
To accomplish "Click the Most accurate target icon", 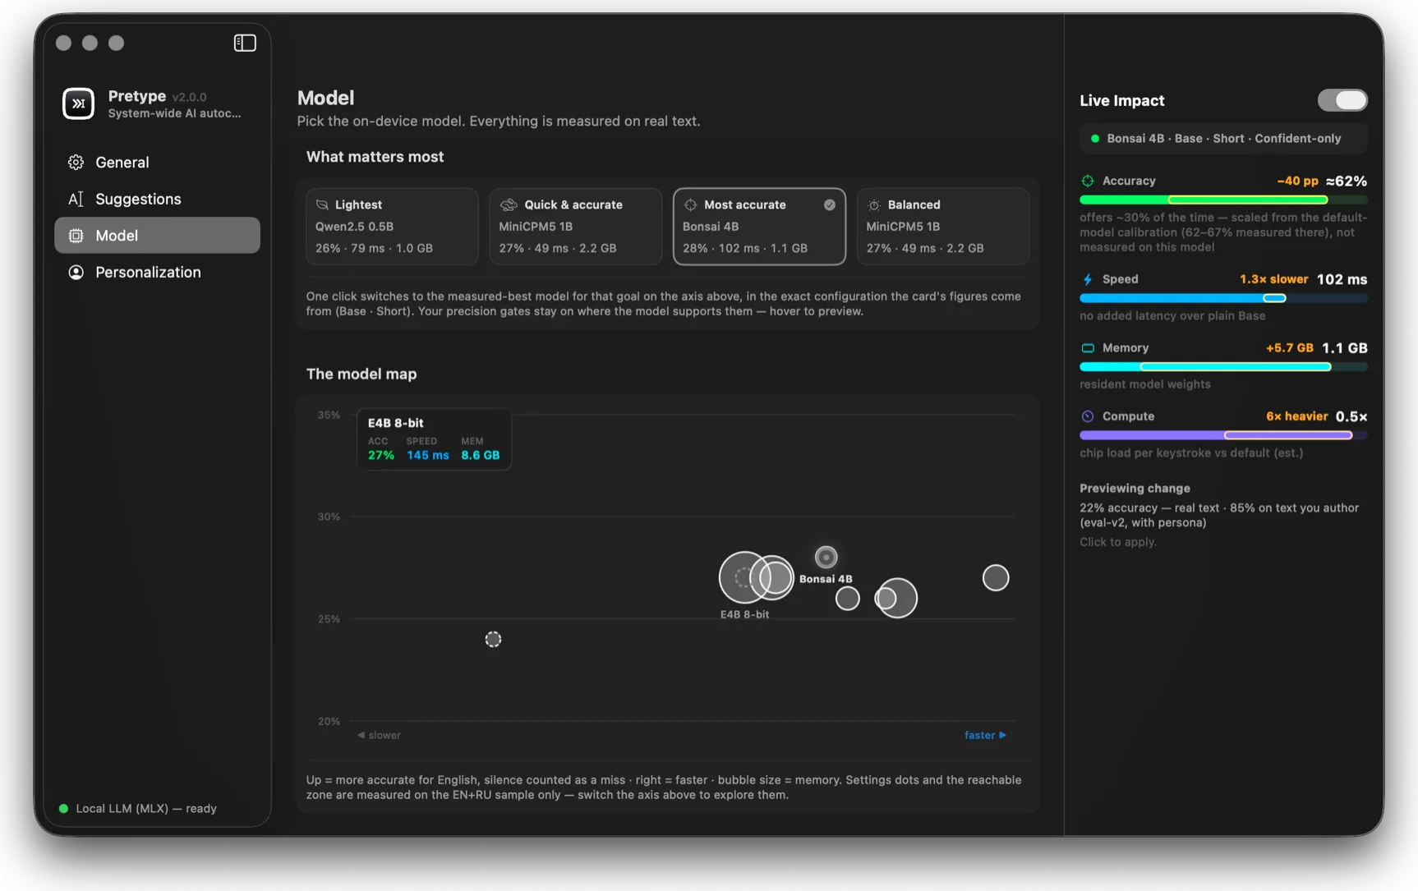I will pyautogui.click(x=690, y=204).
